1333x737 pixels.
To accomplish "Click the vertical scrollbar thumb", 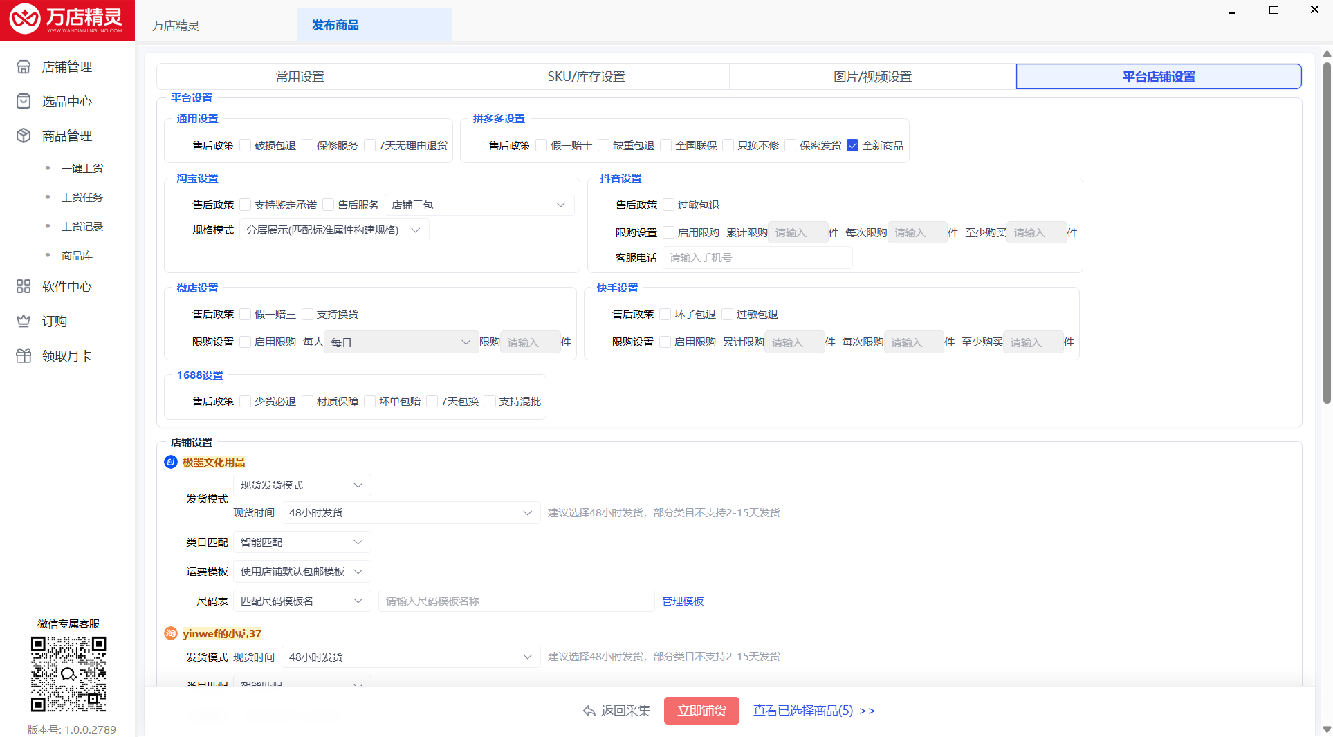I will (1326, 233).
